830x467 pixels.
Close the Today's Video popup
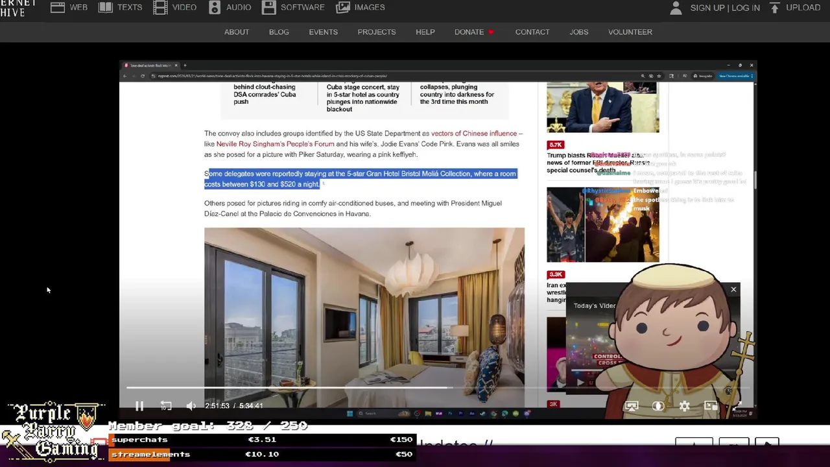pyautogui.click(x=733, y=289)
